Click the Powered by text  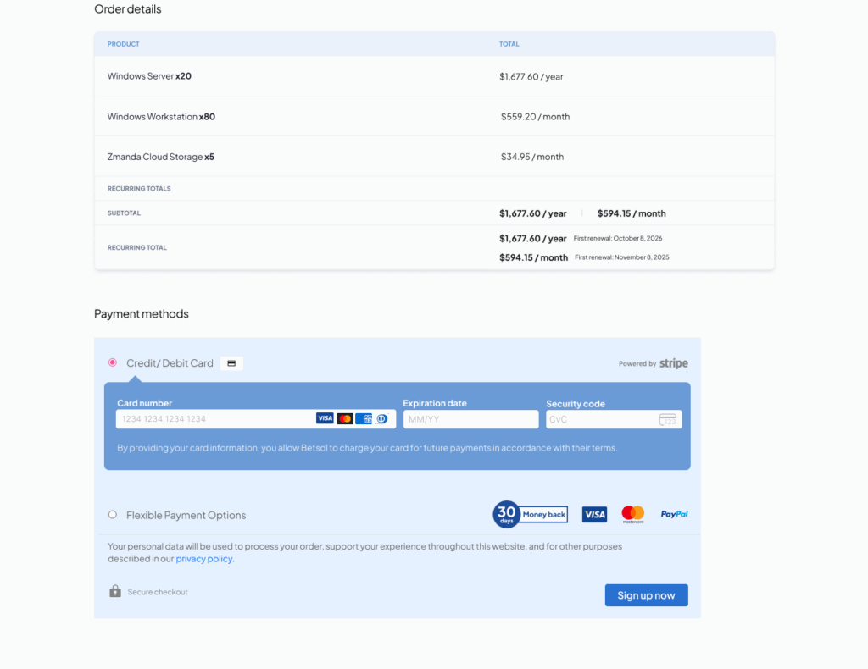click(x=637, y=364)
